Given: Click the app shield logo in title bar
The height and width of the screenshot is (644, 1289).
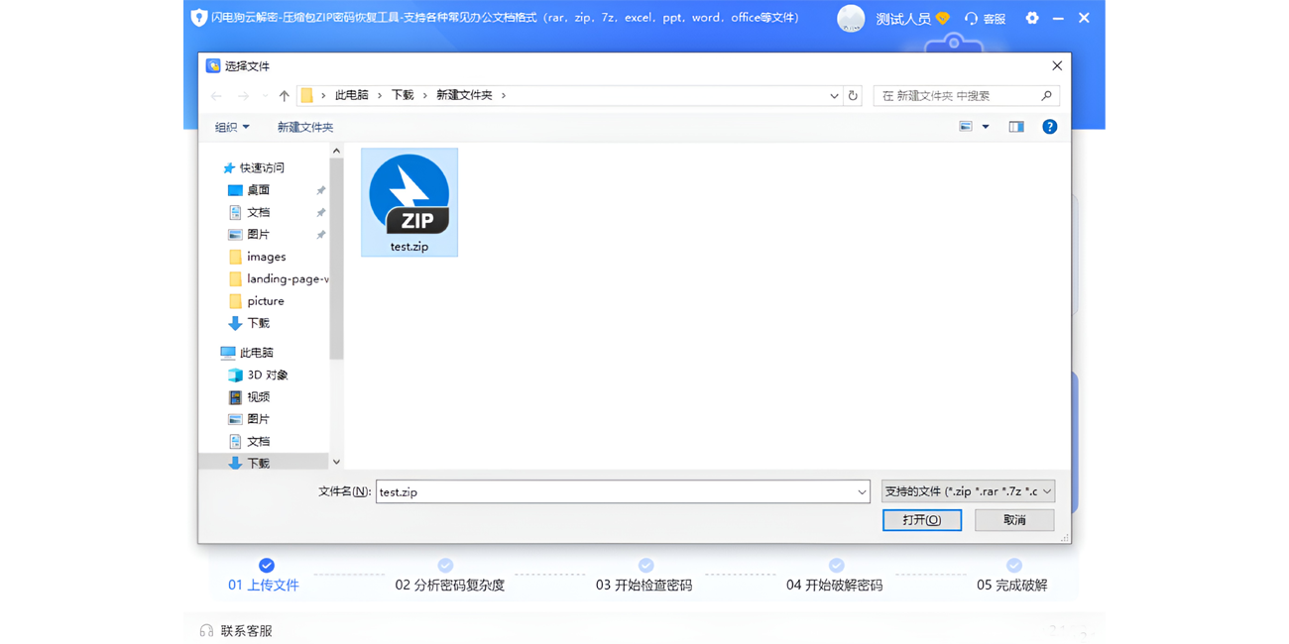Looking at the screenshot, I should 198,17.
